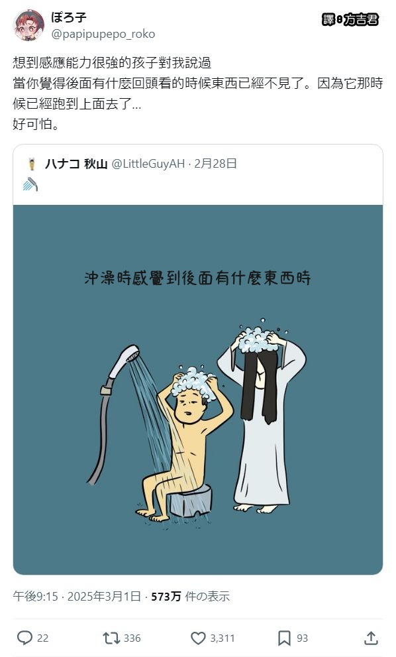Click ぽろ子 profile avatar
Screen dimensions: 396x657
[x=28, y=25]
